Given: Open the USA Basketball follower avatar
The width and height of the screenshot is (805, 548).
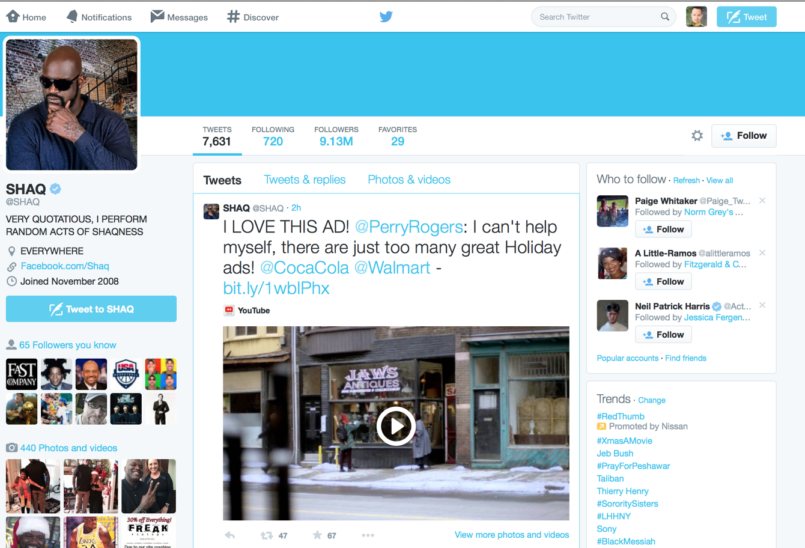Looking at the screenshot, I should (x=126, y=374).
